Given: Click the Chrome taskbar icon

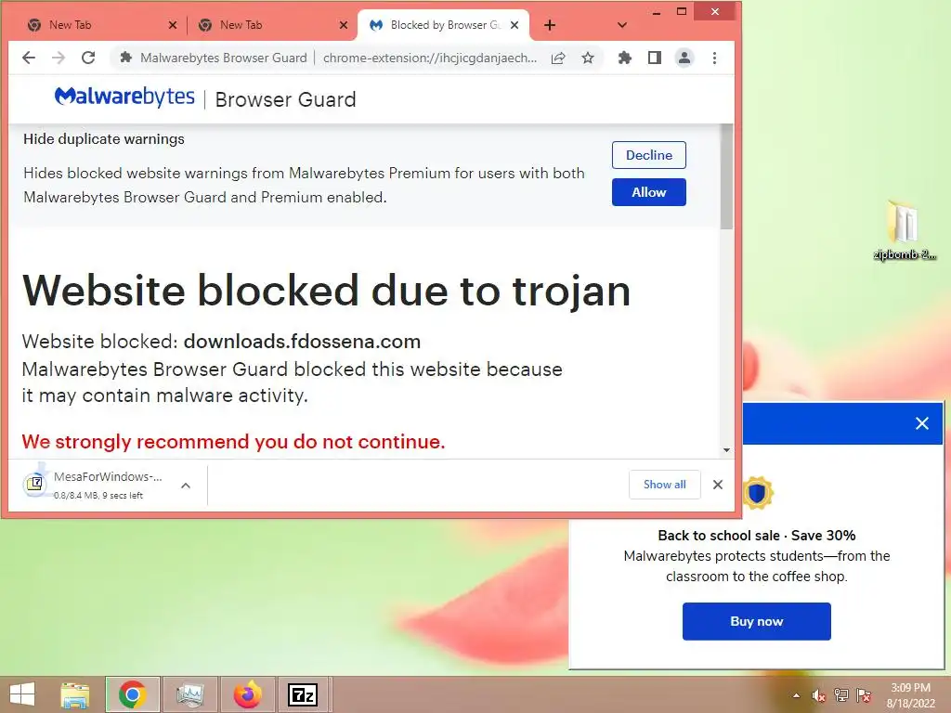Looking at the screenshot, I should pyautogui.click(x=133, y=694).
